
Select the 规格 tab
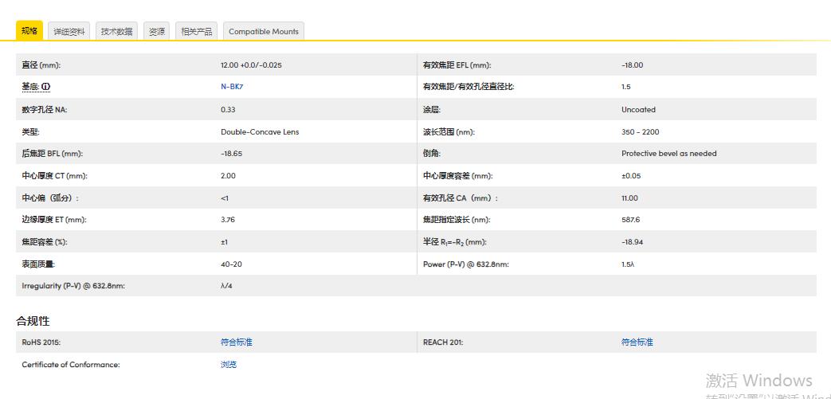pos(29,31)
